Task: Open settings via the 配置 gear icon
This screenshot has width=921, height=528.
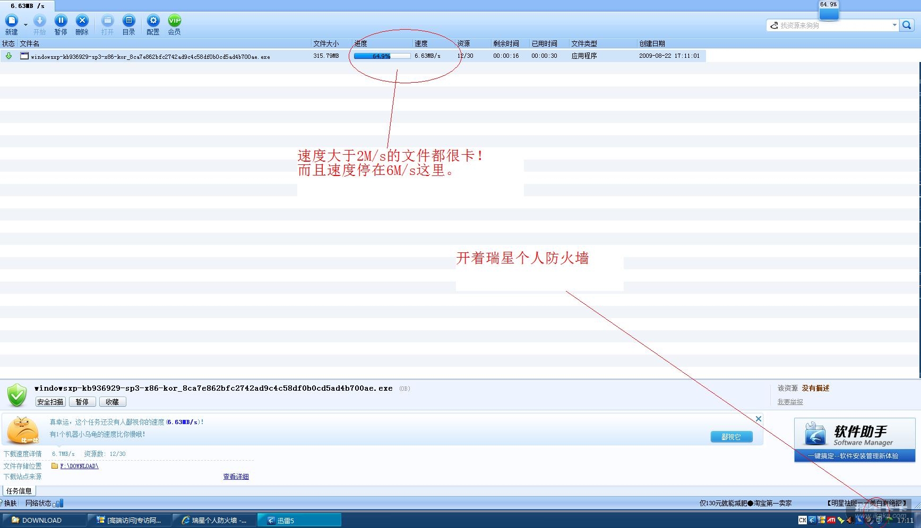Action: click(153, 21)
